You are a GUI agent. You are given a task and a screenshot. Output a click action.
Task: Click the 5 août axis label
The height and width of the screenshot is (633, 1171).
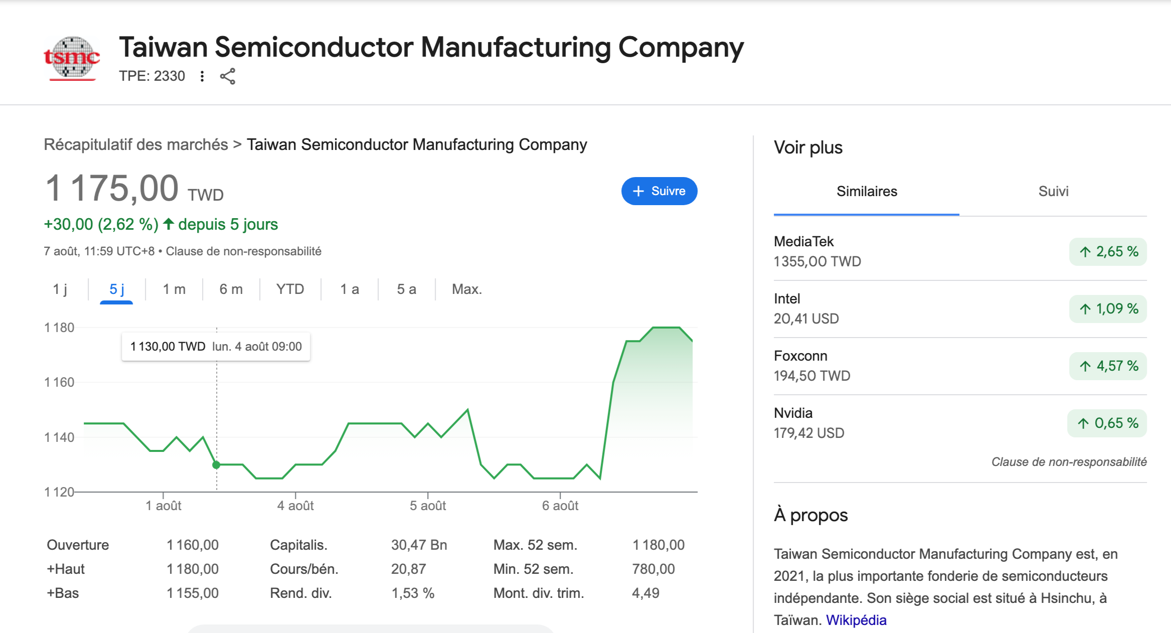(428, 506)
